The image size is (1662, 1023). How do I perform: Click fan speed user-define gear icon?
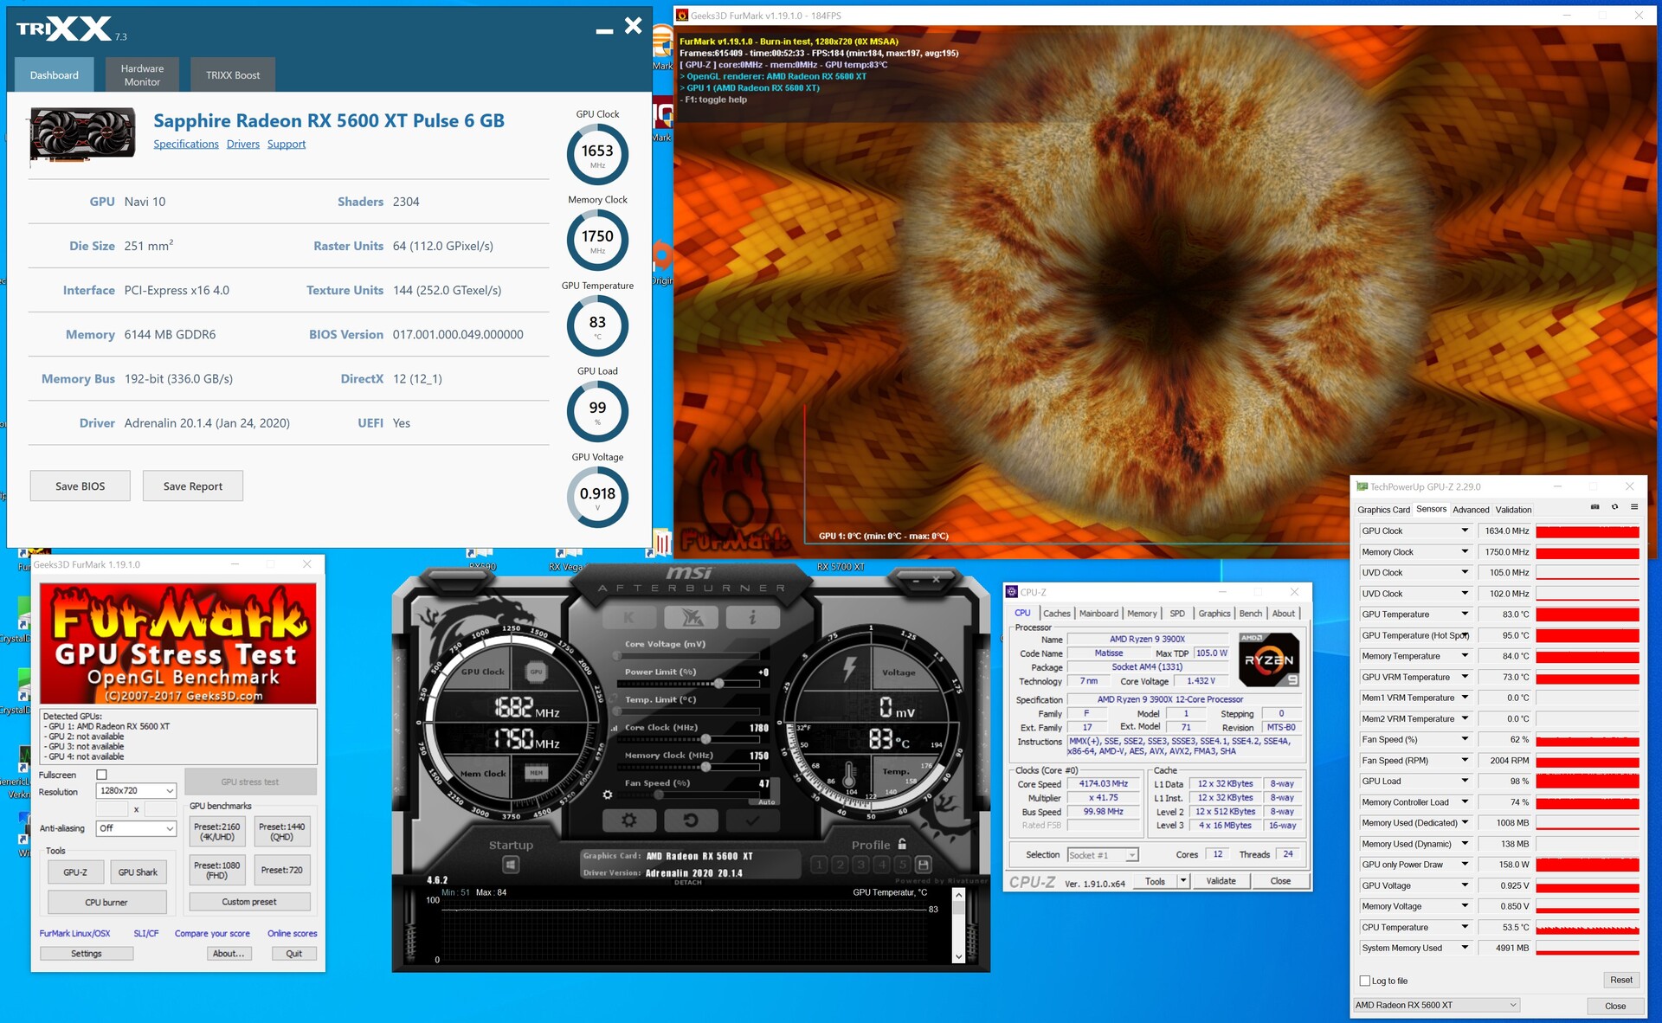coord(608,795)
